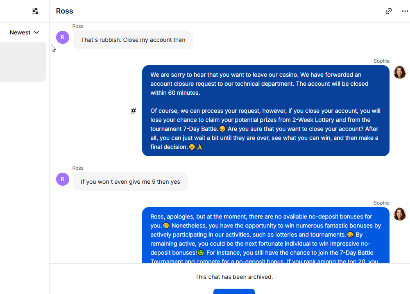Click the blue button below the archived notice
Viewport: 410px width, 294px height.
pos(234,291)
